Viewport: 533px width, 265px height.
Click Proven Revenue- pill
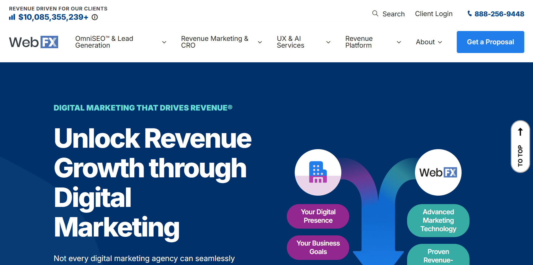pos(438,255)
